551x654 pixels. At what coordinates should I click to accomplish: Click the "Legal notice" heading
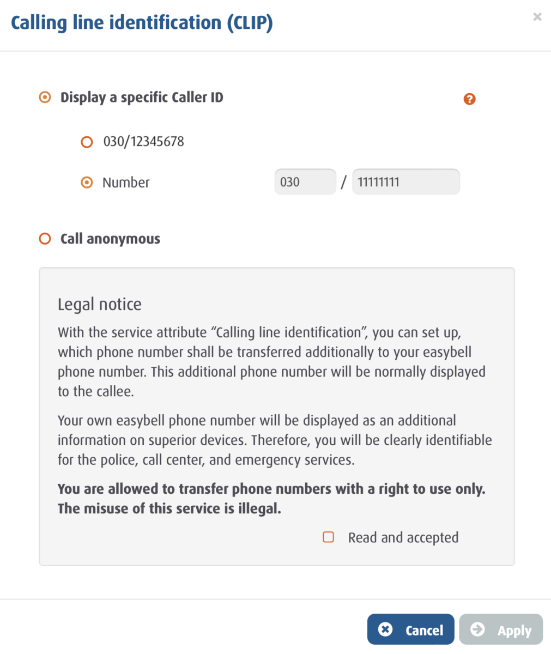point(100,304)
